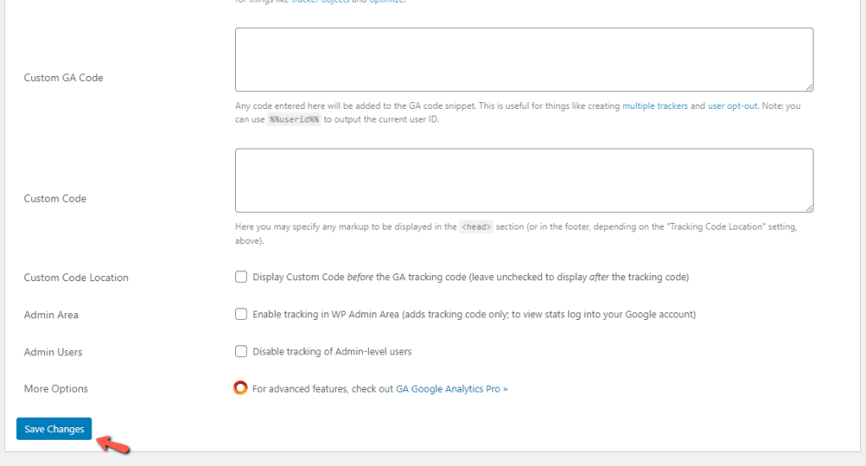Click the Admin Area label

click(x=51, y=315)
